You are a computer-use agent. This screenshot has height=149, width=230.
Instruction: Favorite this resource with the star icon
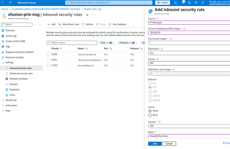pyautogui.click(x=87, y=15)
